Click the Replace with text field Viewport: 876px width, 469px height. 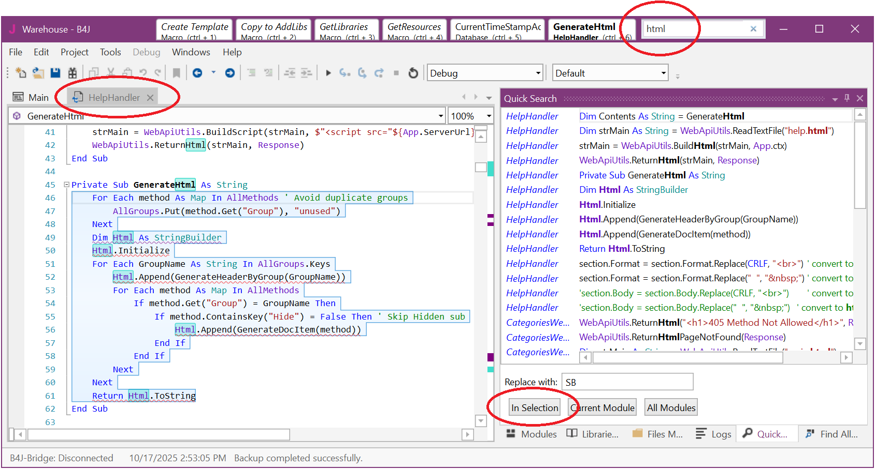pos(627,382)
